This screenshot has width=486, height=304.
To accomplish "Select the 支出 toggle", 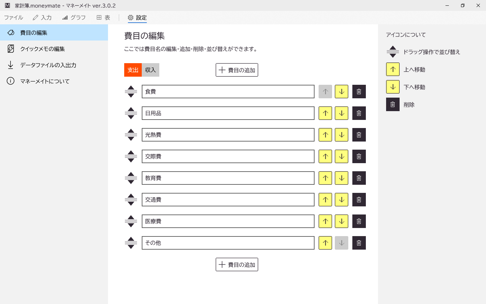I will tap(133, 70).
